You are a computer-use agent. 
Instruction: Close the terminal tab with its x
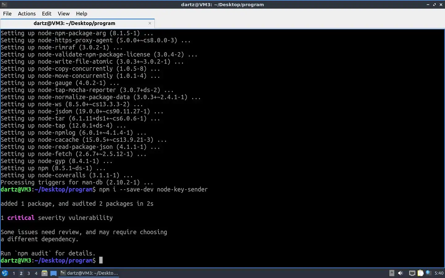150,23
